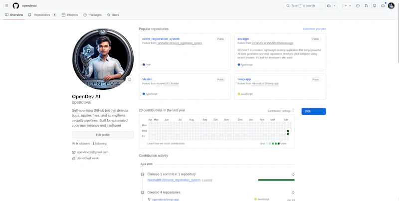Open HarshaBM-25/temp-app fork source link
This screenshot has height=201, width=399.
coord(265,83)
